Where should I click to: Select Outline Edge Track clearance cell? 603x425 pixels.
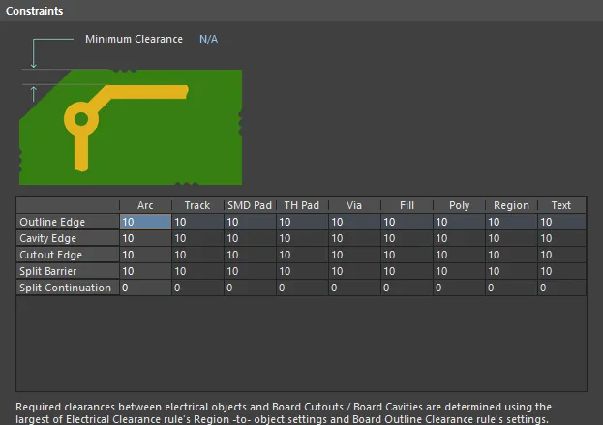point(197,222)
